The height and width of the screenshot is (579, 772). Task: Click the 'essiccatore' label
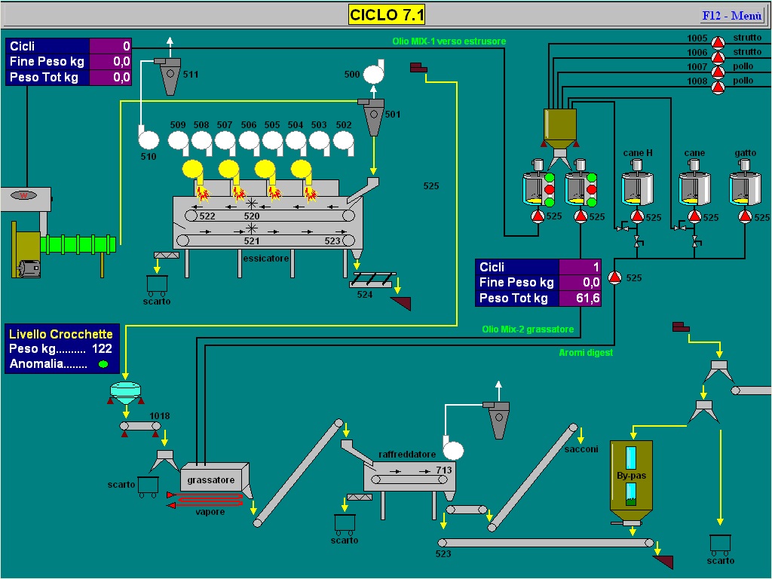266,258
